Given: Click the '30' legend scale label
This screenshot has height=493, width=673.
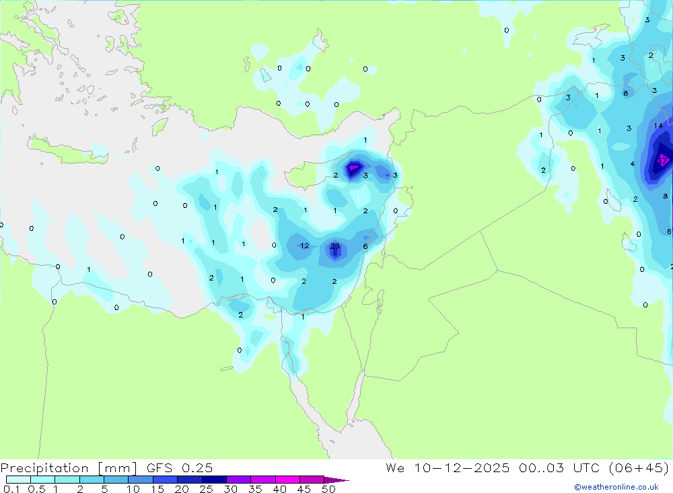Looking at the screenshot, I should coord(230,489).
